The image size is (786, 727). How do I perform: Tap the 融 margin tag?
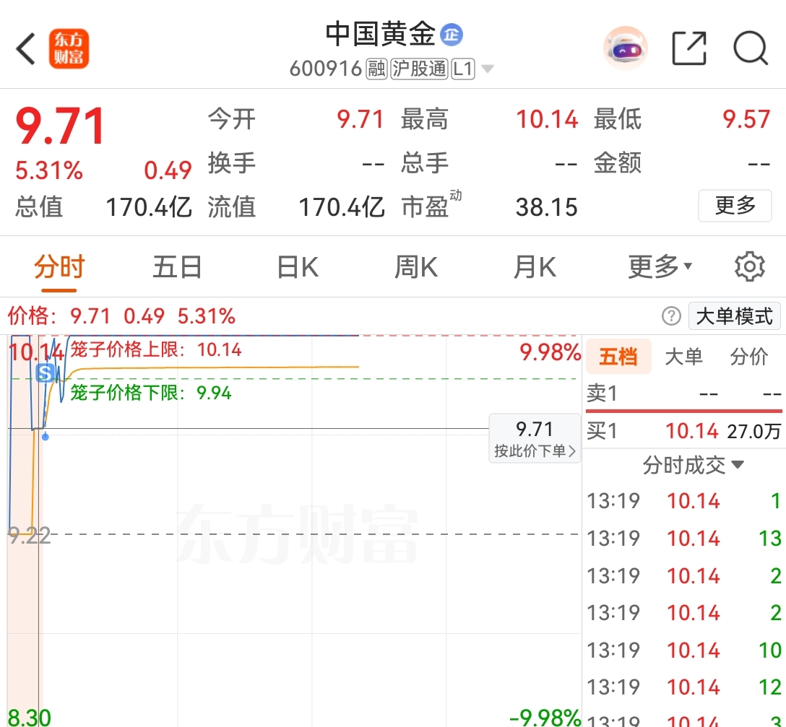[x=376, y=69]
